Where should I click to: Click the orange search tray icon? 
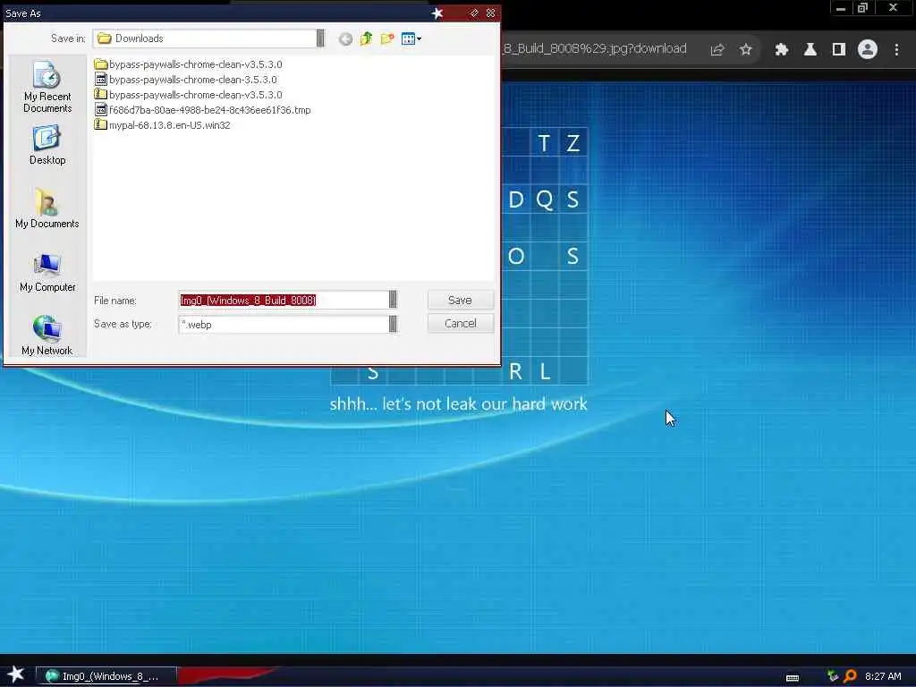coord(850,676)
